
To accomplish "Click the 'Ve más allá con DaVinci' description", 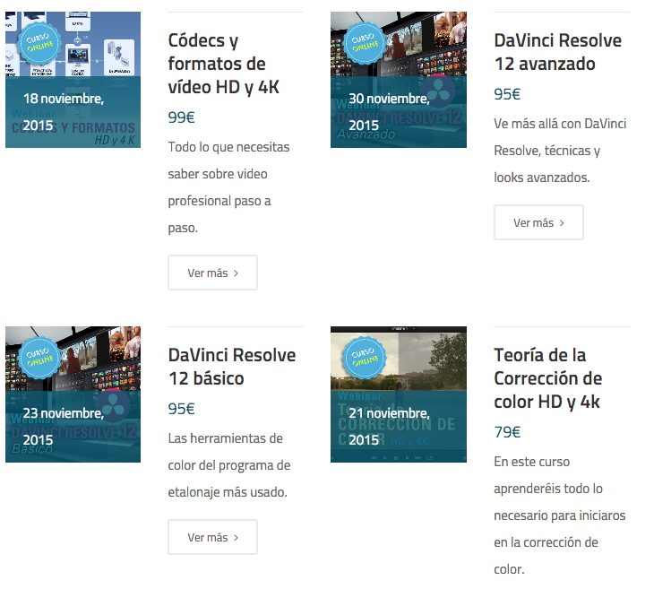I will pos(560,151).
